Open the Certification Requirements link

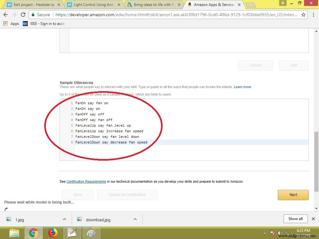[x=86, y=181]
